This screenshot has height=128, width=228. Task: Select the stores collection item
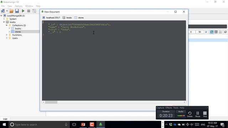tap(18, 32)
